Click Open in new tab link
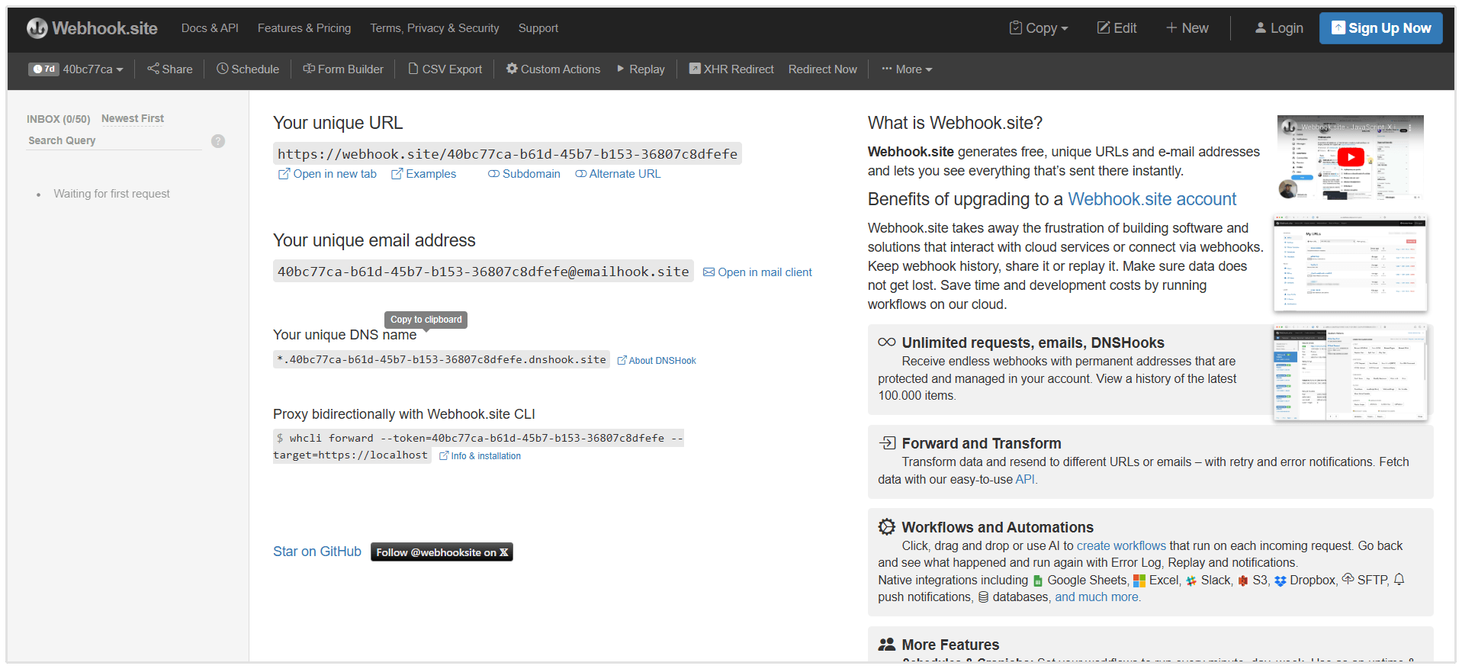1462x669 pixels. (x=327, y=174)
